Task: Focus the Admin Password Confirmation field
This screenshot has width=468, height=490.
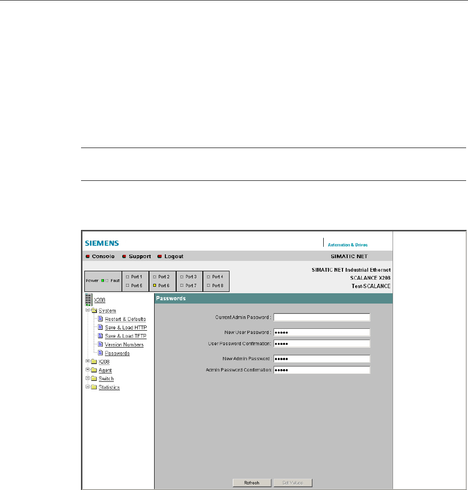Action: [x=322, y=370]
